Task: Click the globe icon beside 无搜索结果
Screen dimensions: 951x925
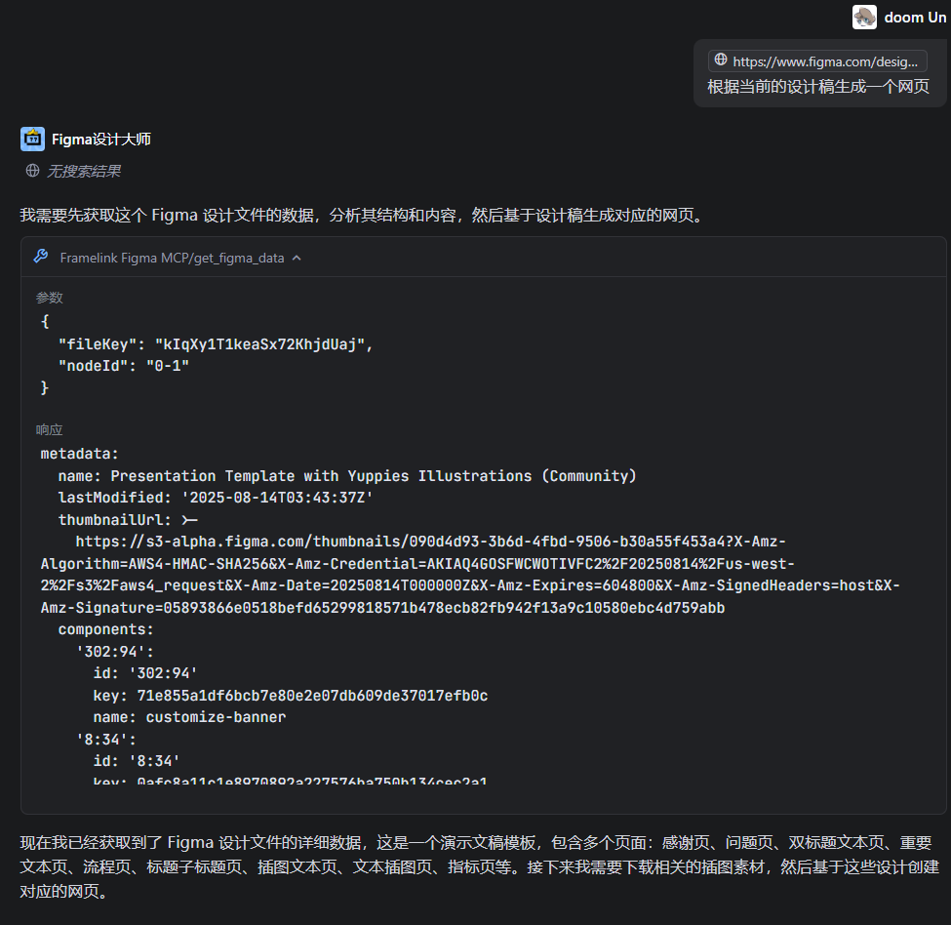Action: [33, 171]
